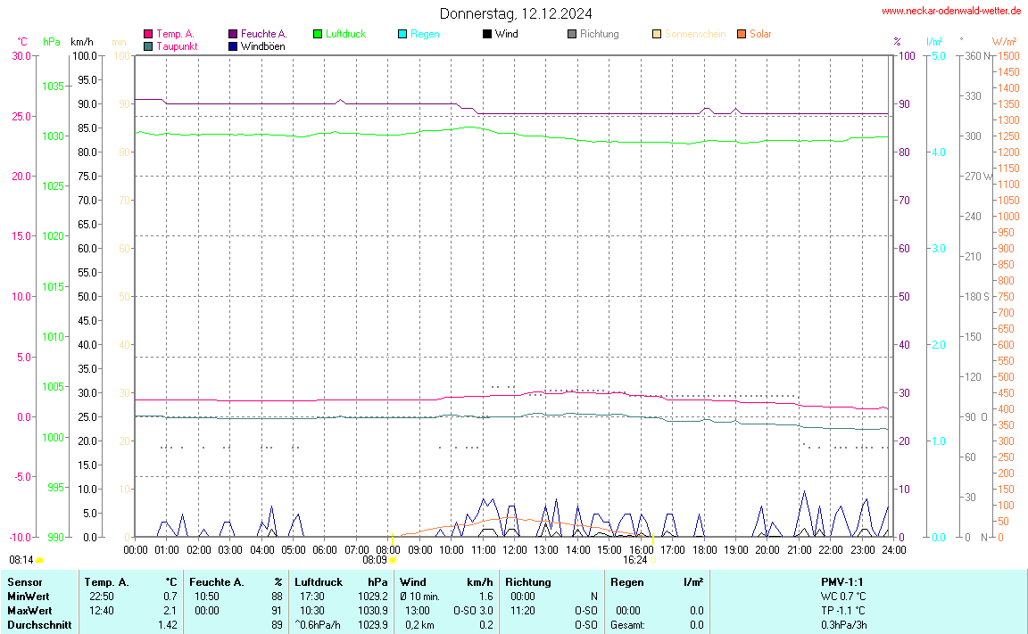The image size is (1028, 634).
Task: Click the teal Taupunkt legend swatch
Action: 148,45
